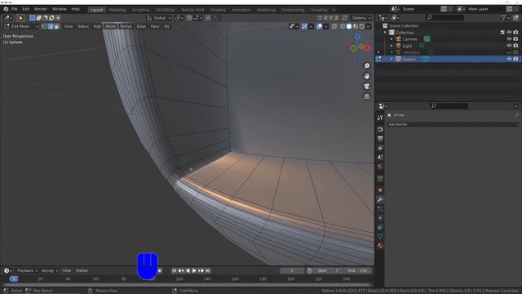Screen dimensions: 522x294
Task: Open the Add Modifier dropdown
Action: (x=453, y=124)
